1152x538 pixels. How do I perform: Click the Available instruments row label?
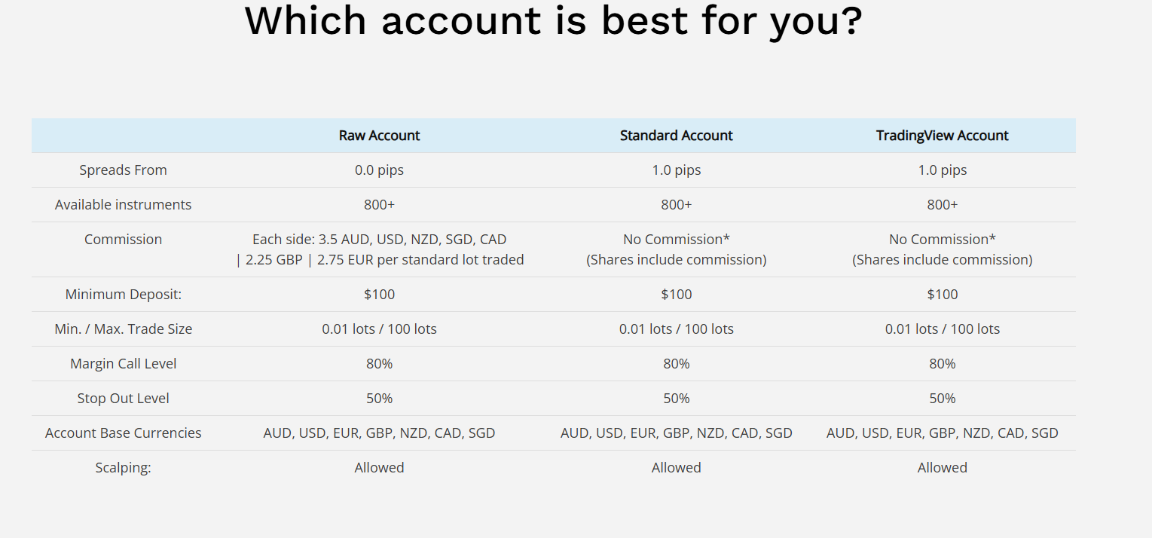[x=123, y=205]
